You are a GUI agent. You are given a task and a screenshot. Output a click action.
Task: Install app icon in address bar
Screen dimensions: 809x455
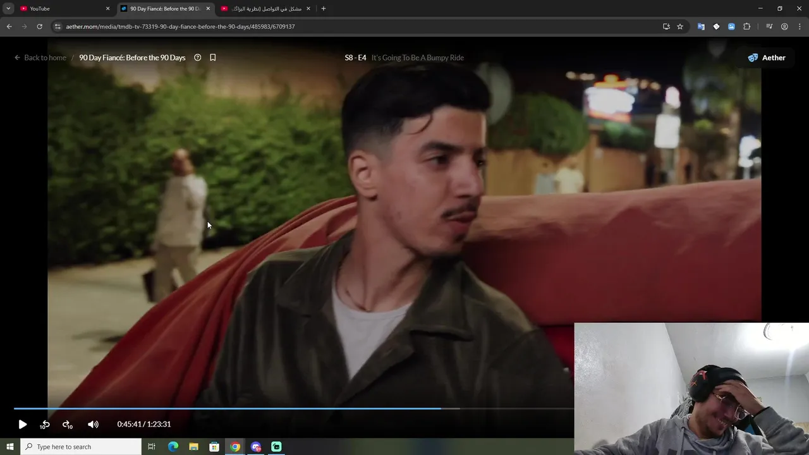click(666, 27)
